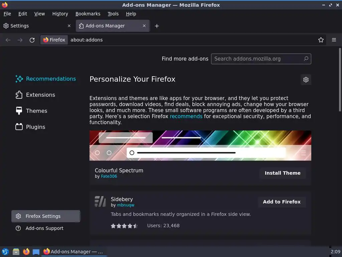This screenshot has width=342, height=257.
Task: Click the show desktop taskbar icon
Action: click(x=36, y=252)
